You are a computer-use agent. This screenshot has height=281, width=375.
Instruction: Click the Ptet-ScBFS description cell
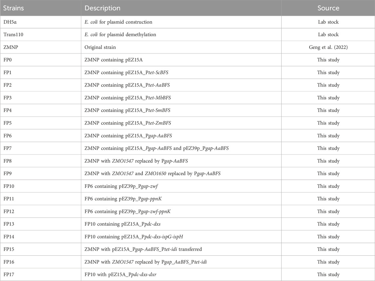coord(181,72)
